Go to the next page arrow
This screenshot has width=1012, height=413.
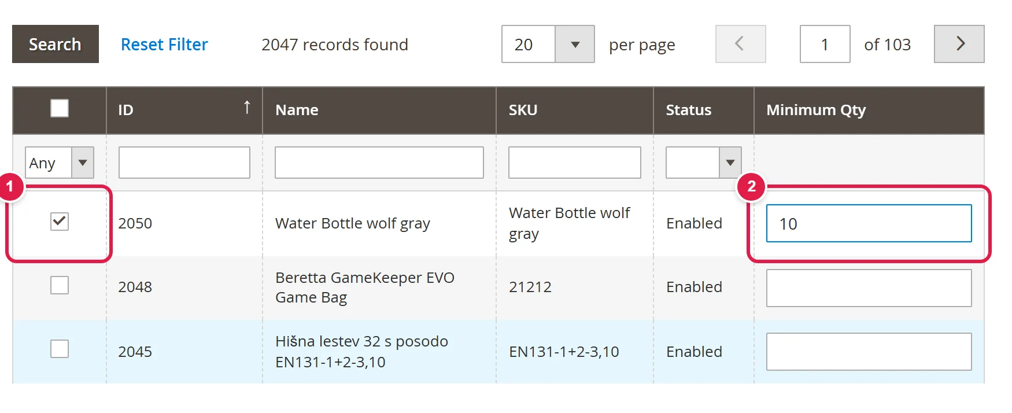959,44
